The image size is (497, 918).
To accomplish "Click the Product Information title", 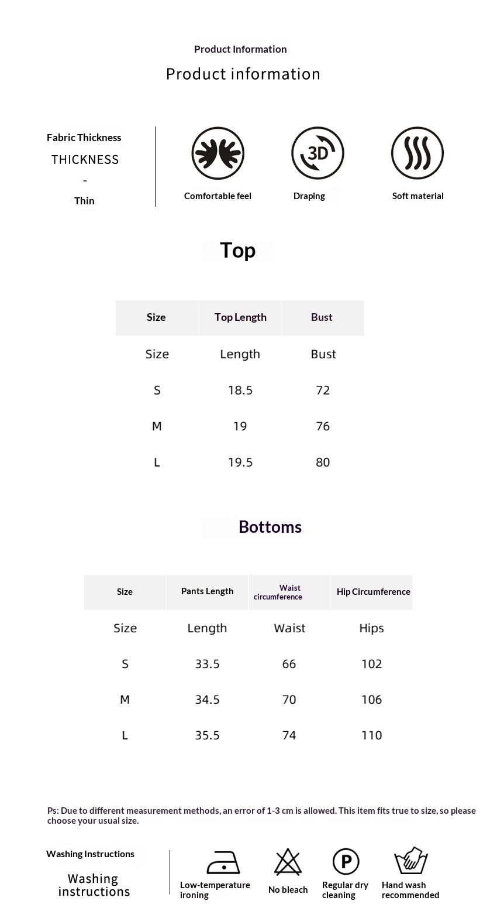I will click(x=240, y=49).
